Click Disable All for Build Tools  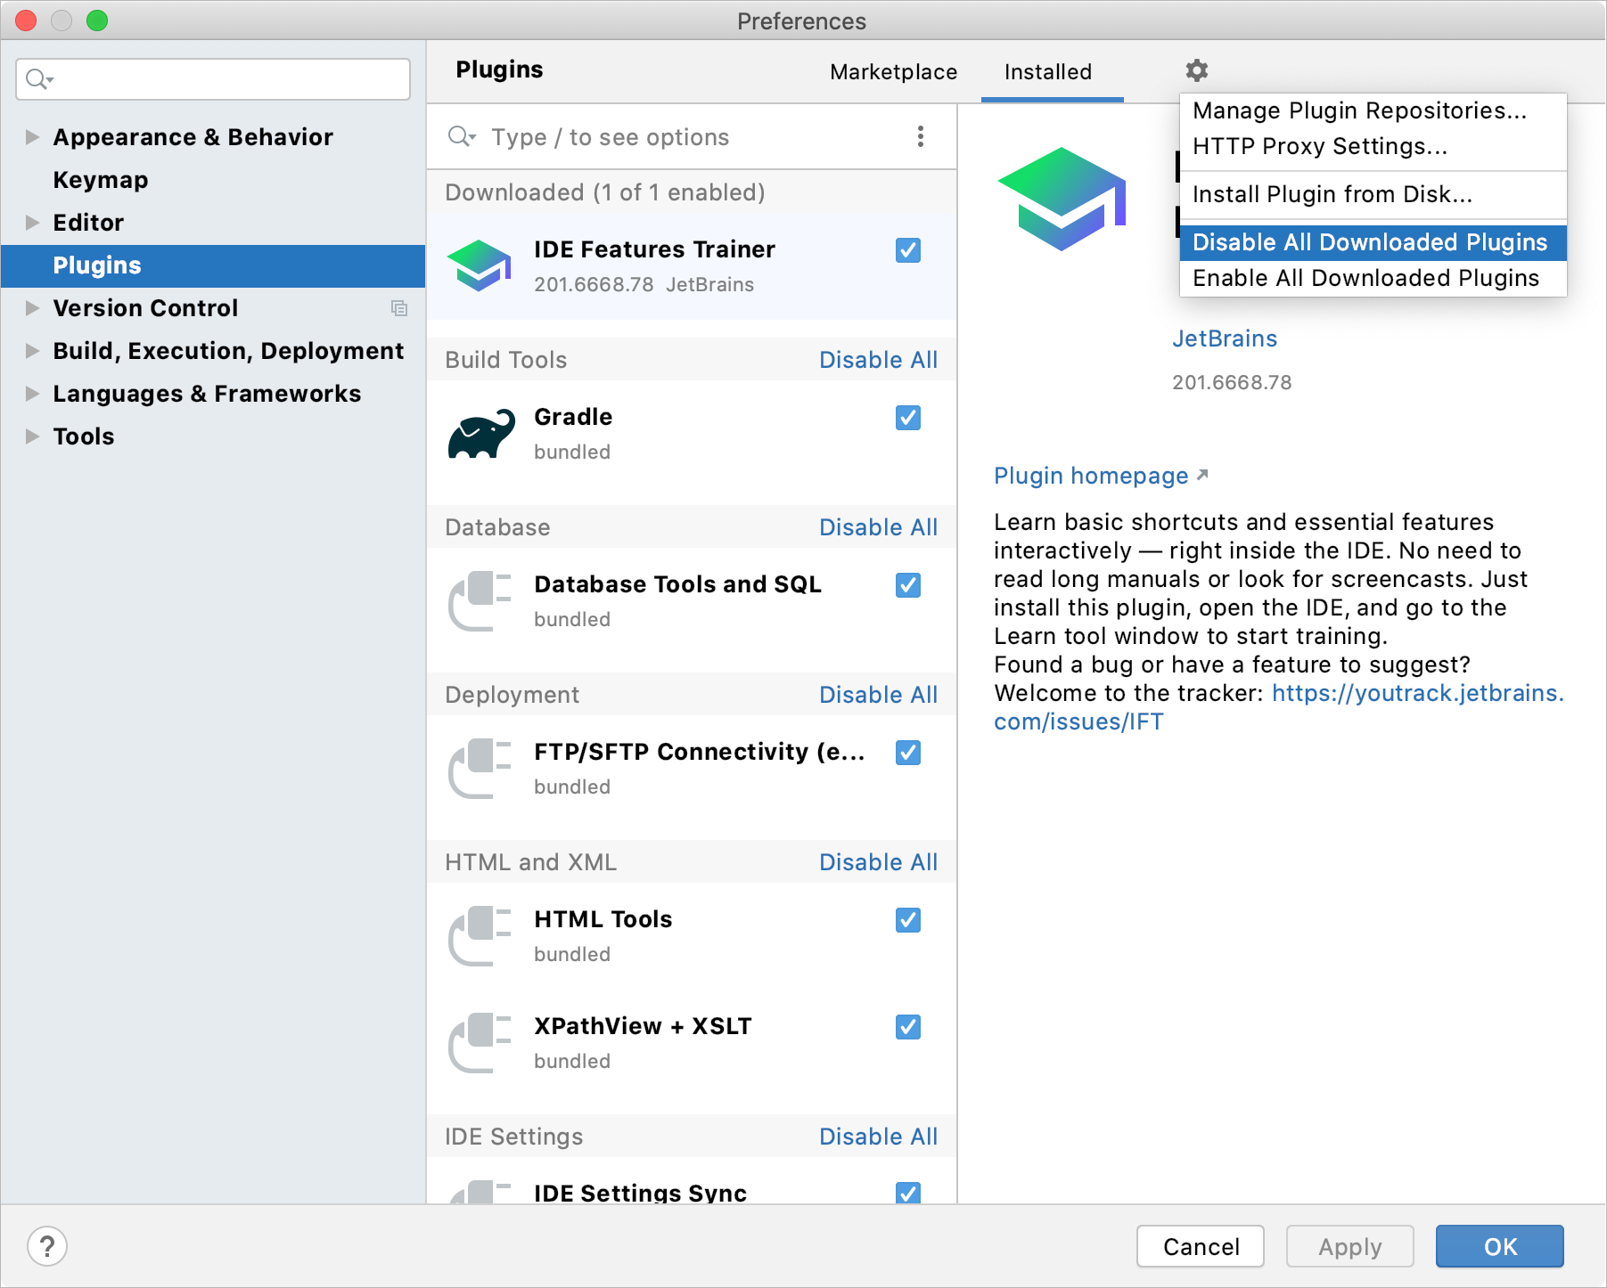click(878, 360)
